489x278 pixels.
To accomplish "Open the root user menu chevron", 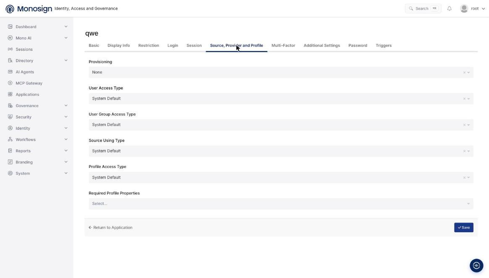I will [483, 9].
